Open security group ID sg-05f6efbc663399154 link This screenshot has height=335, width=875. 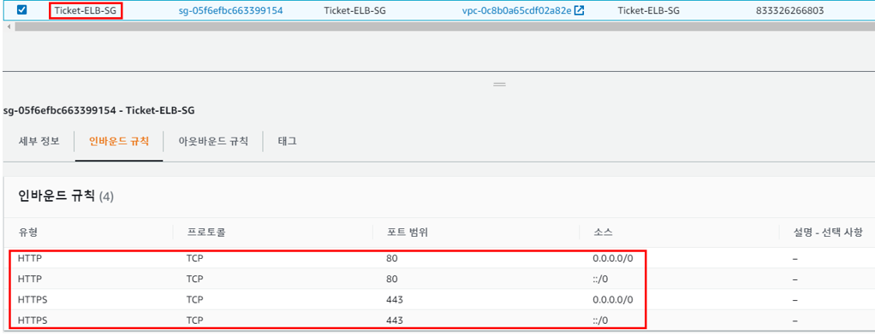click(230, 10)
